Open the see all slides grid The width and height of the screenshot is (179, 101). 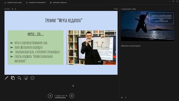coord(13,78)
